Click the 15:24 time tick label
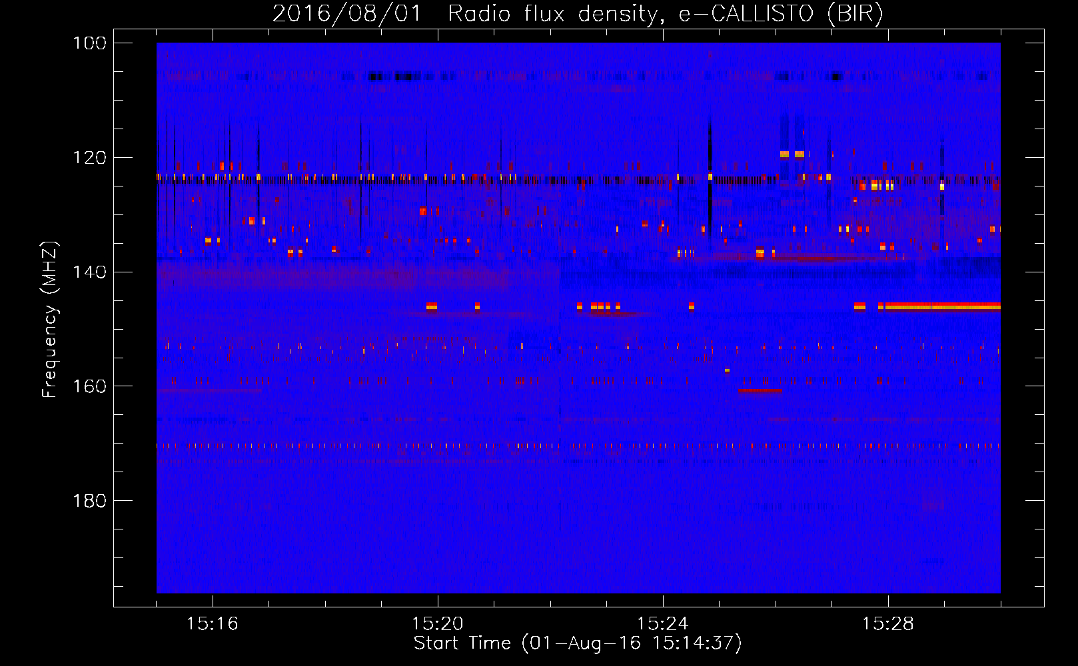 pos(663,624)
